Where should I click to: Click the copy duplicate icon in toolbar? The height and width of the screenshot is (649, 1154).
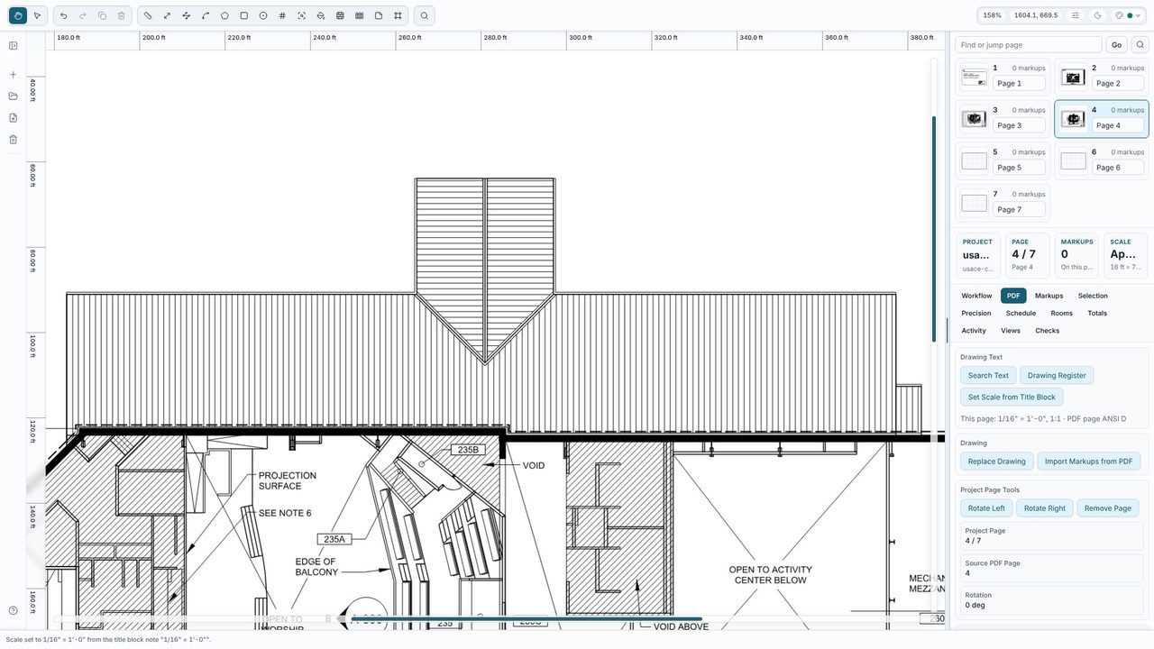[102, 15]
